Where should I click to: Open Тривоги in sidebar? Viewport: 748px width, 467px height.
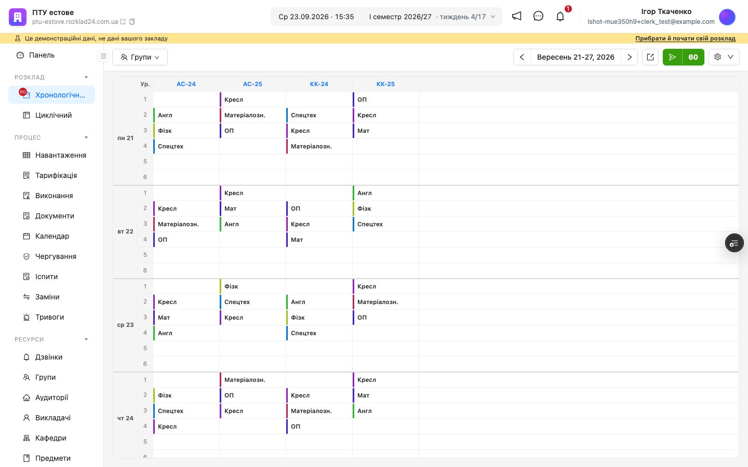(52, 317)
